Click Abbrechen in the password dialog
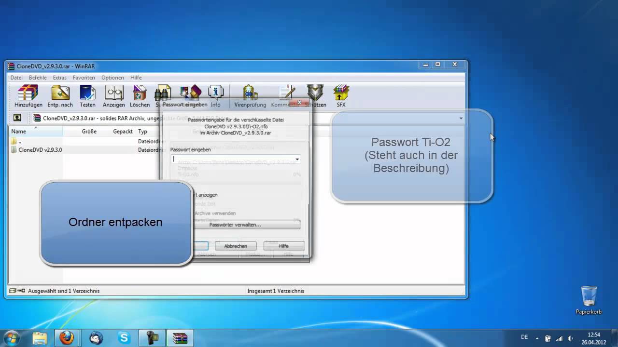 (x=236, y=246)
